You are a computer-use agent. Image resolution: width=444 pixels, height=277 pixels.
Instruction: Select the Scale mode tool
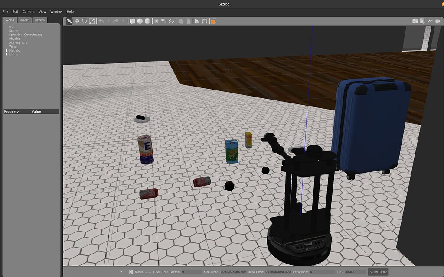pos(91,21)
